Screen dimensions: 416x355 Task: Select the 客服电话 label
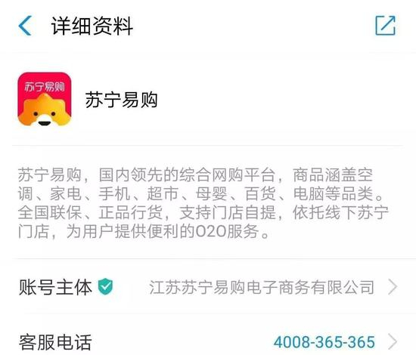tap(55, 342)
